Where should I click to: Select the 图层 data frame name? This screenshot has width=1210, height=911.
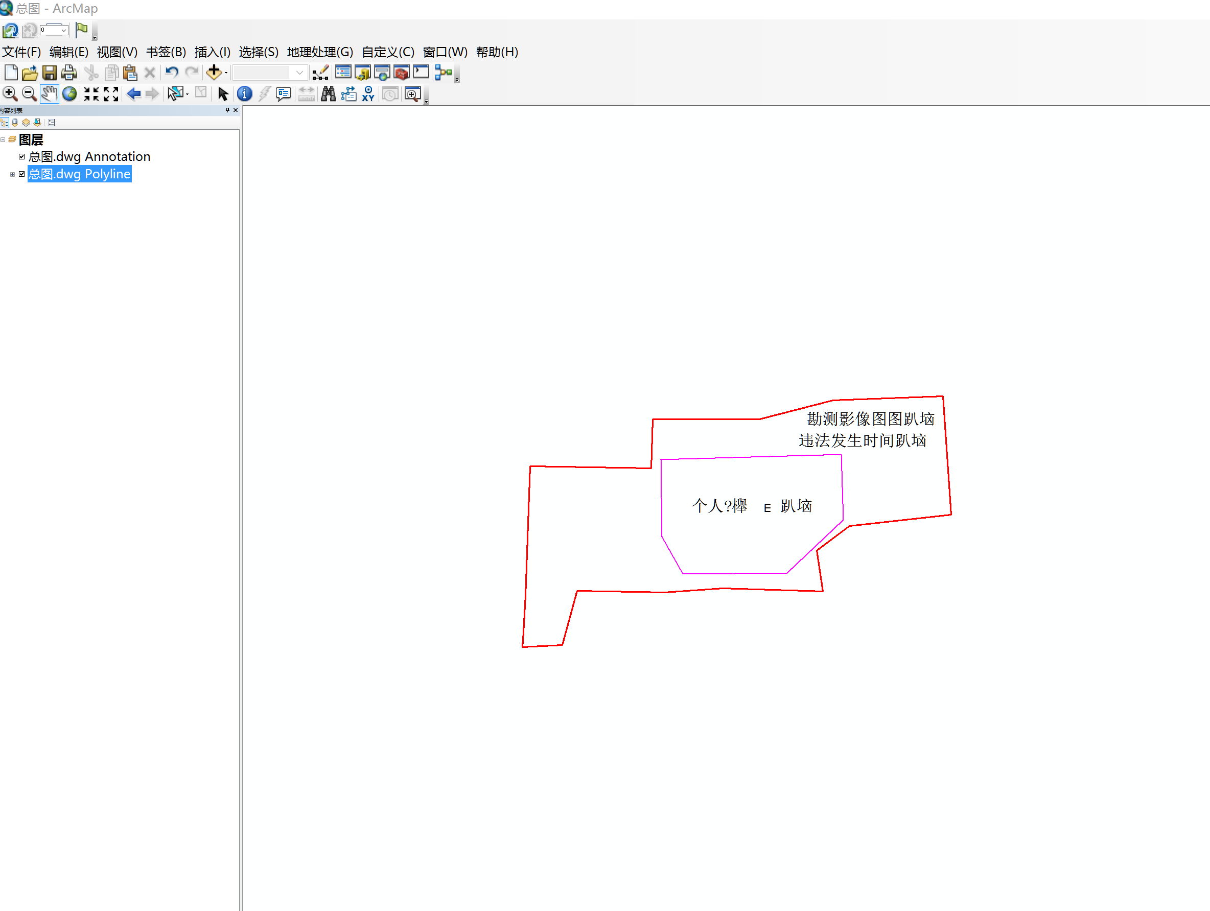[31, 139]
